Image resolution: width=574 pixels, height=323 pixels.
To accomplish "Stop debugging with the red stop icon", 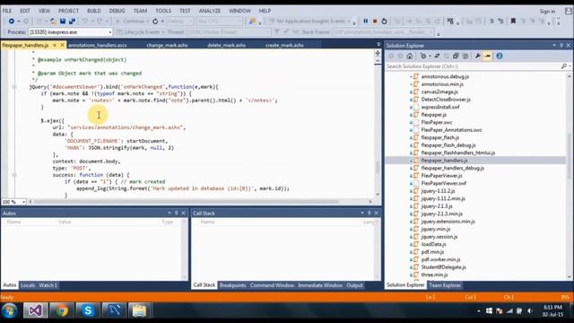I will [x=375, y=22].
